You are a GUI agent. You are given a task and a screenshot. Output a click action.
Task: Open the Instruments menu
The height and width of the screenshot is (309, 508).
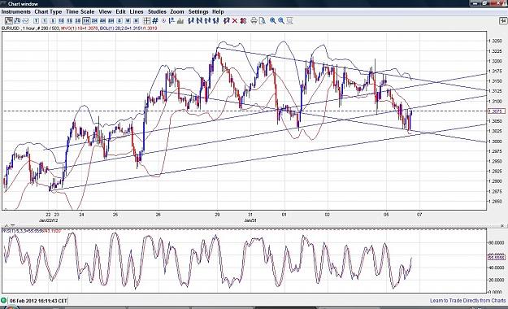16,11
